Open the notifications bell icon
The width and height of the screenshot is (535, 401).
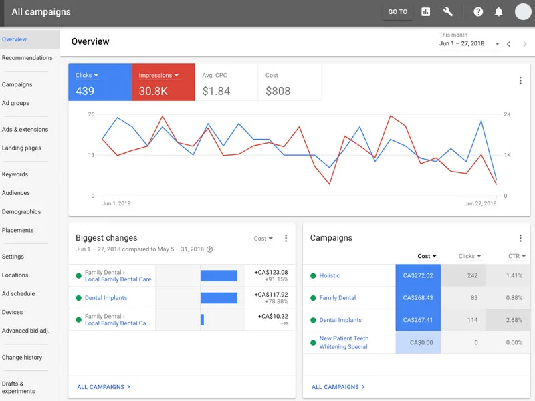[498, 12]
